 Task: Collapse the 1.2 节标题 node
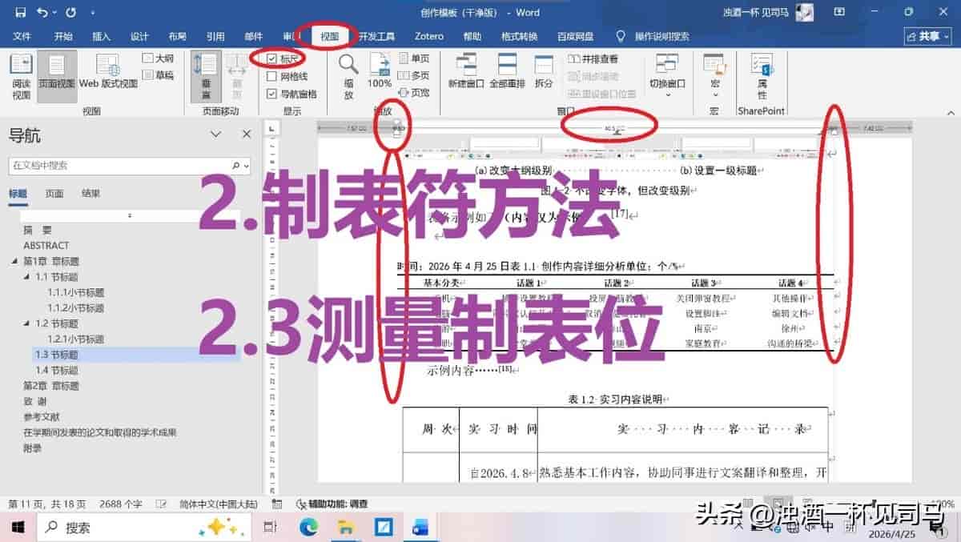(x=26, y=323)
